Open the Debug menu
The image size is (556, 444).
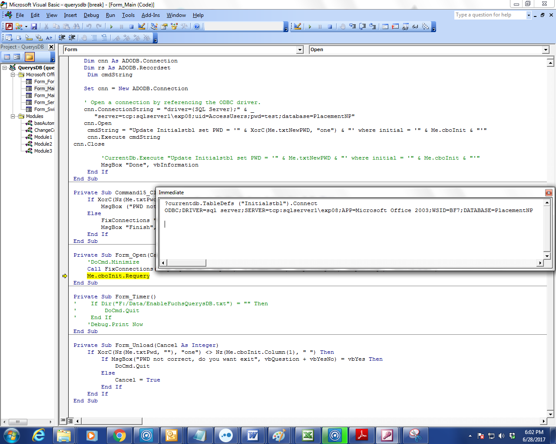91,15
